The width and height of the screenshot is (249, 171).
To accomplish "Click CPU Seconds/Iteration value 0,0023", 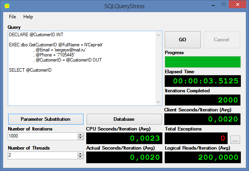I will (x=124, y=138).
